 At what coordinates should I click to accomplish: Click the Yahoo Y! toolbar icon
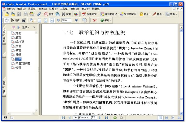[x=95, y=20]
